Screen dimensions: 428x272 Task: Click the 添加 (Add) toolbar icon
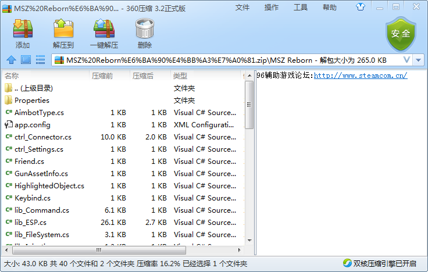23,34
